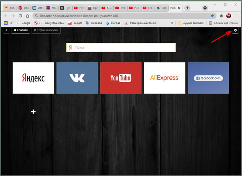242x176 pixels.
Task: Open the facebook.com tile
Action: [208, 78]
